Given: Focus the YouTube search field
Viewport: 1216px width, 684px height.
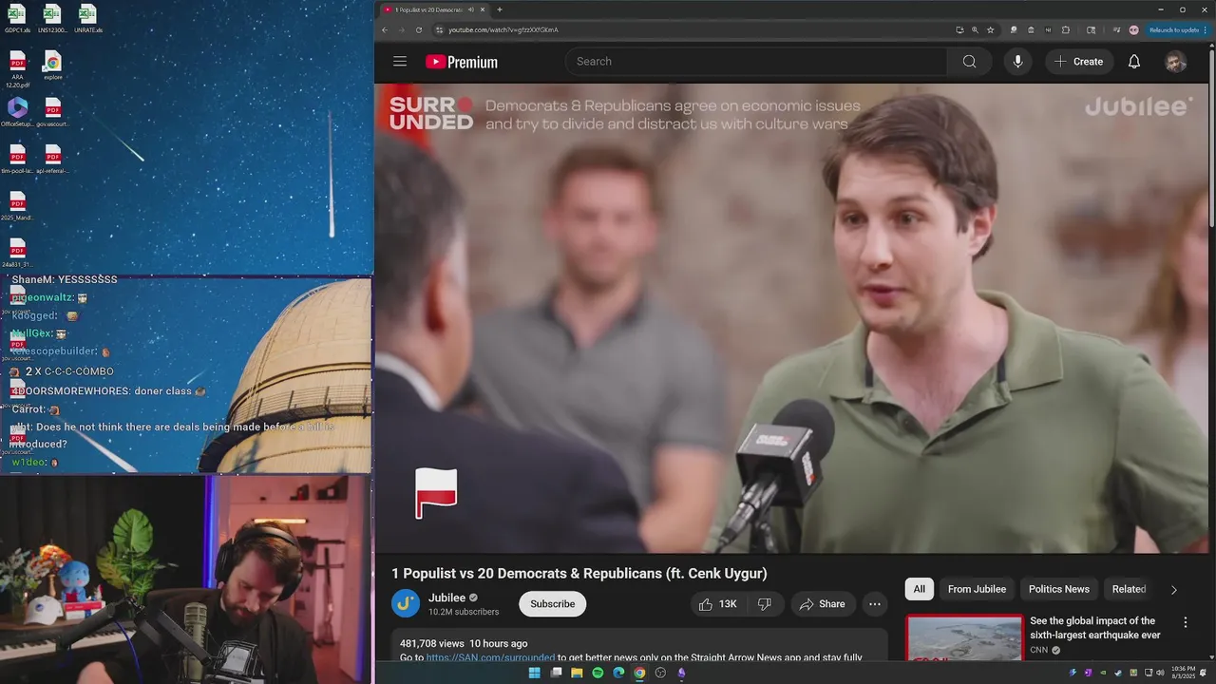Looking at the screenshot, I should click(x=756, y=62).
